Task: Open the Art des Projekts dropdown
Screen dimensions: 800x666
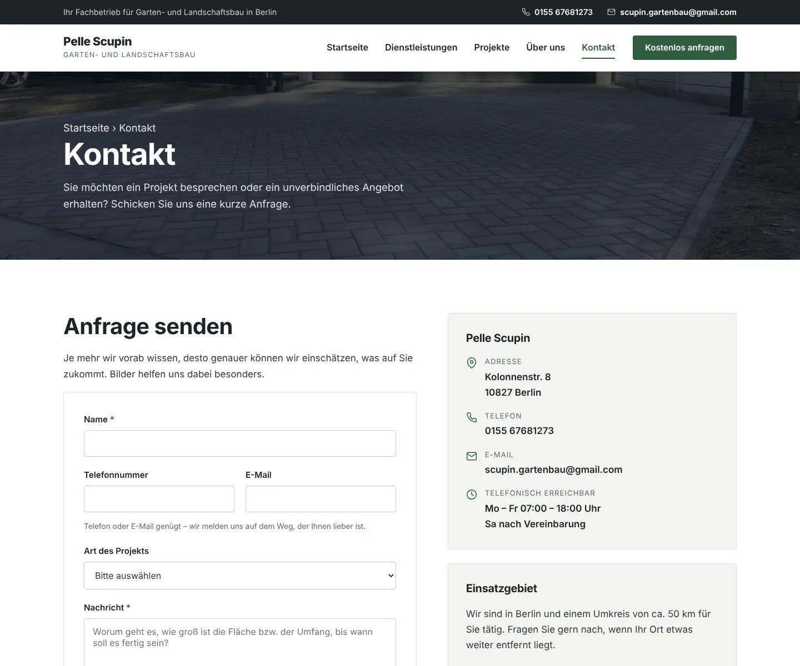Action: click(240, 576)
